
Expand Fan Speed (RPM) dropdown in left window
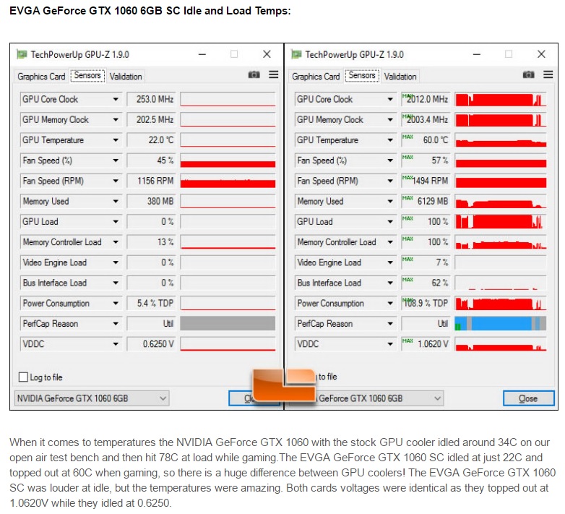116,181
